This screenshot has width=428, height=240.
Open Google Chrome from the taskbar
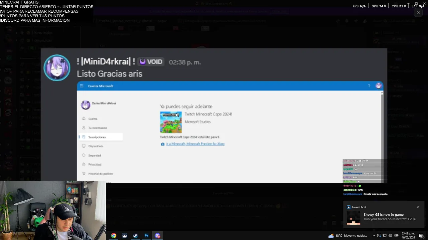pos(114,236)
